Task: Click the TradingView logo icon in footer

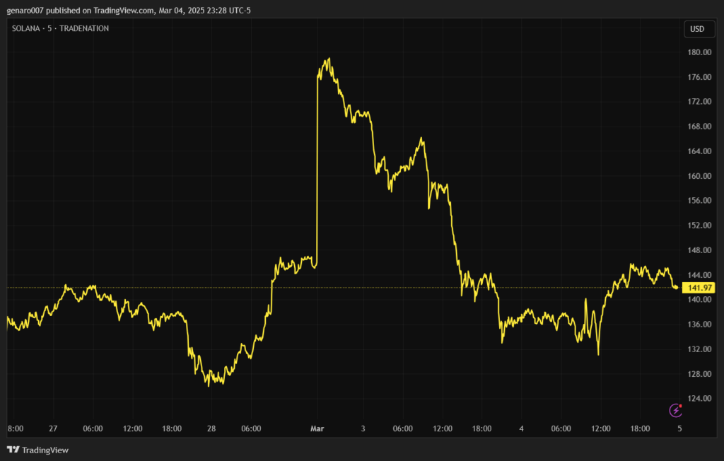Action: tap(13, 450)
